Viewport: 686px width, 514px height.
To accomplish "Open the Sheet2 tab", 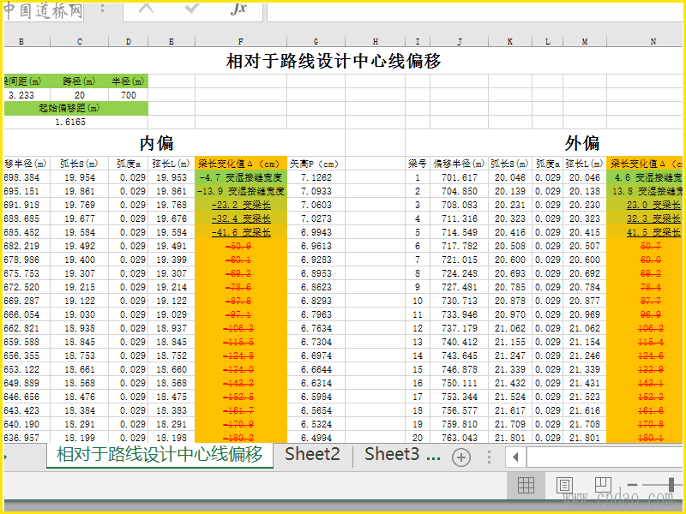I will coord(312,455).
